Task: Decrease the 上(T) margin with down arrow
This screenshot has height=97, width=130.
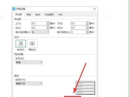Action: pyautogui.click(x=48, y=24)
